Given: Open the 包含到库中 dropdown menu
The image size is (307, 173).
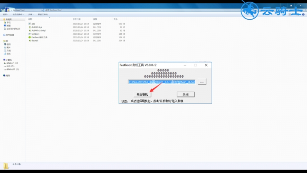Looking at the screenshot, I should click(18, 15).
